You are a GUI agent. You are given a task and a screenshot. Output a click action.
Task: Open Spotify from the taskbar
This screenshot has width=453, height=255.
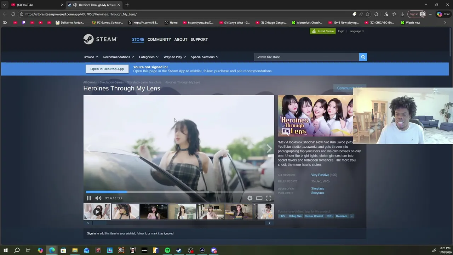click(167, 250)
